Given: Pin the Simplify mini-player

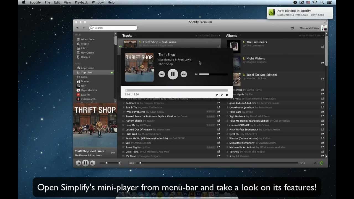Looking at the screenshot, I should (217, 95).
